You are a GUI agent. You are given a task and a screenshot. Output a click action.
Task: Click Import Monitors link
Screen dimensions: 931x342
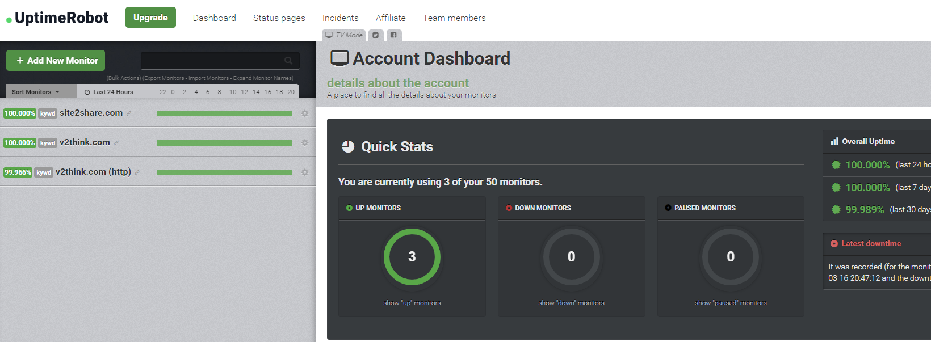pyautogui.click(x=208, y=78)
